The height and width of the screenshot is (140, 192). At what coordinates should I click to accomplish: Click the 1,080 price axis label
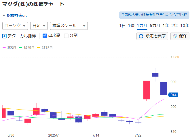pyautogui.click(x=175, y=57)
